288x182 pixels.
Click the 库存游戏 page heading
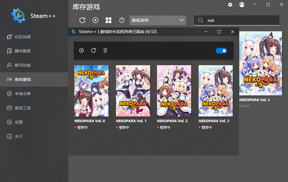[x=86, y=7]
